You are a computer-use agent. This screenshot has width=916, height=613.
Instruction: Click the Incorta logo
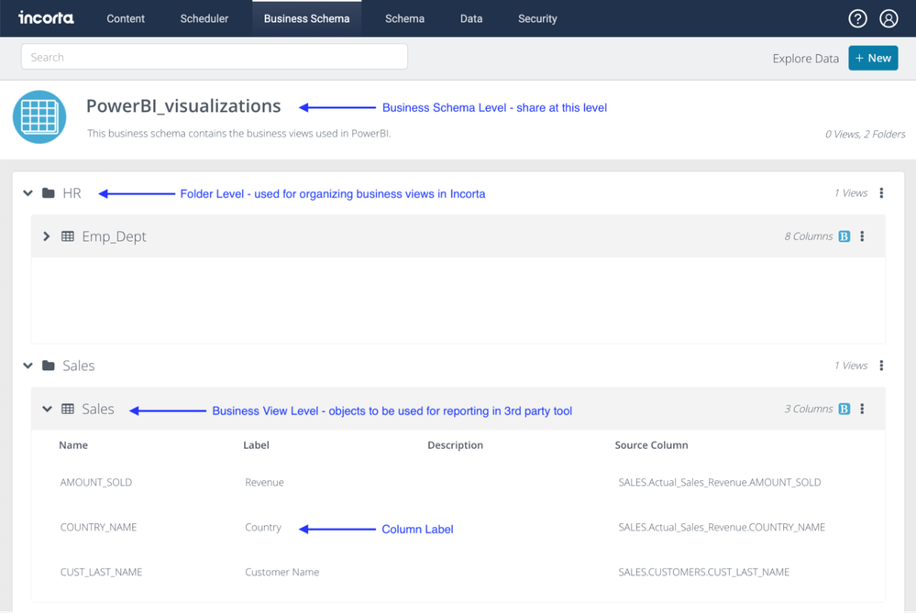tap(46, 18)
